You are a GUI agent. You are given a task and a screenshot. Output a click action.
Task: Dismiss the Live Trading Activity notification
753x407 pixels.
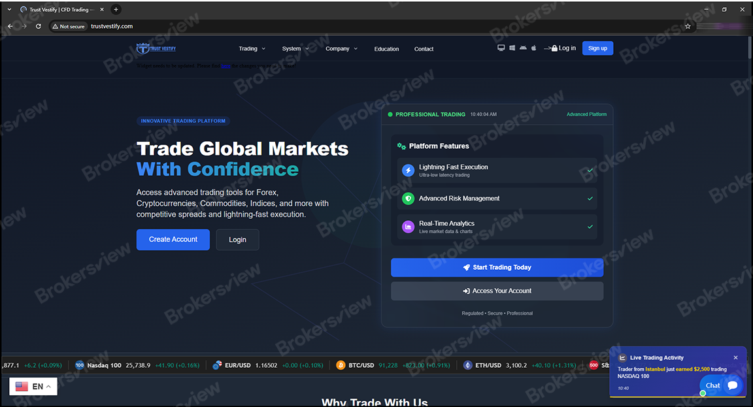point(735,357)
